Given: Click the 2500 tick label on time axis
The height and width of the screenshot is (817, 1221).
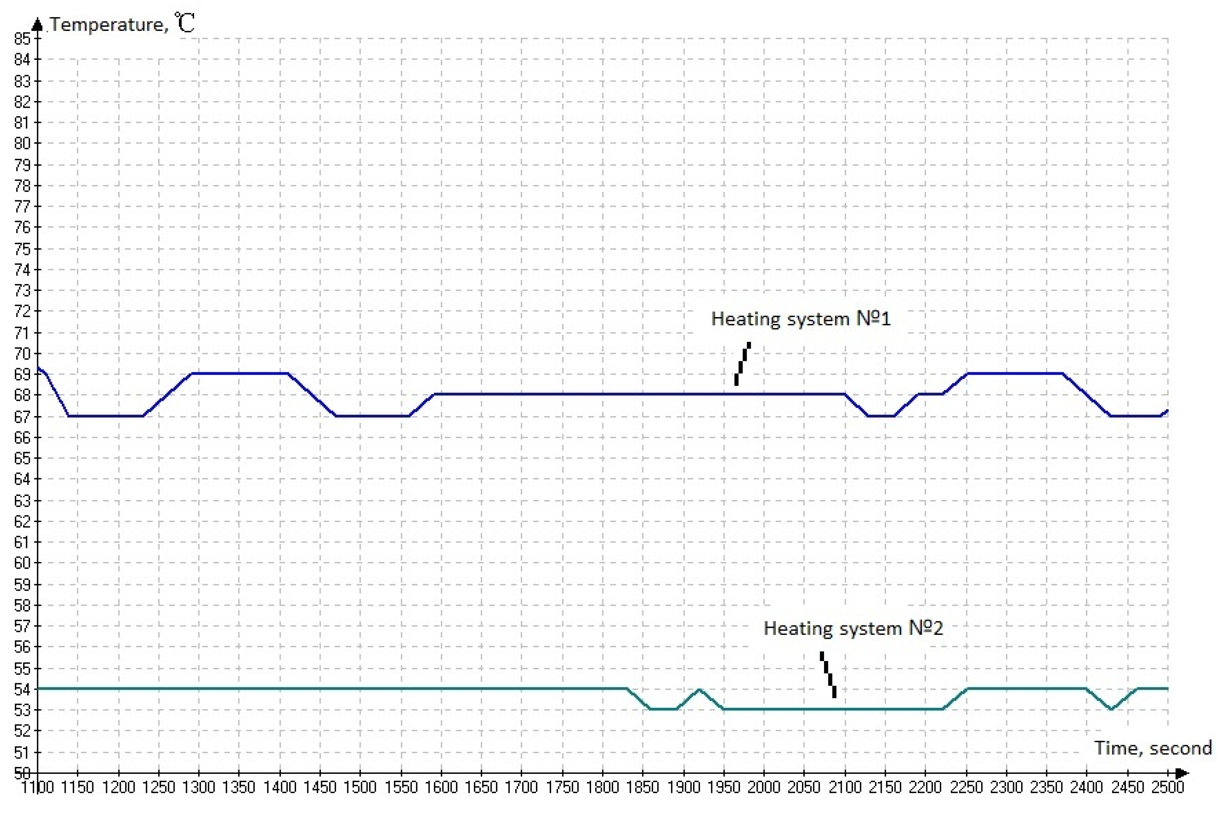Looking at the screenshot, I should click(x=1167, y=787).
